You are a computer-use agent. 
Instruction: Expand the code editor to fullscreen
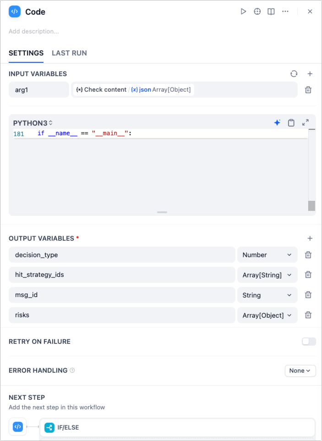pos(306,122)
